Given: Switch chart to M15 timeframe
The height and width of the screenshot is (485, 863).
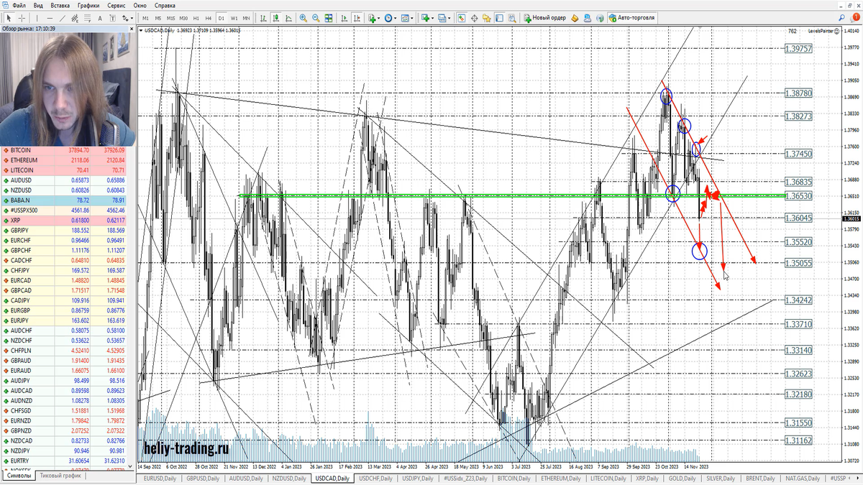Looking at the screenshot, I should (x=170, y=17).
